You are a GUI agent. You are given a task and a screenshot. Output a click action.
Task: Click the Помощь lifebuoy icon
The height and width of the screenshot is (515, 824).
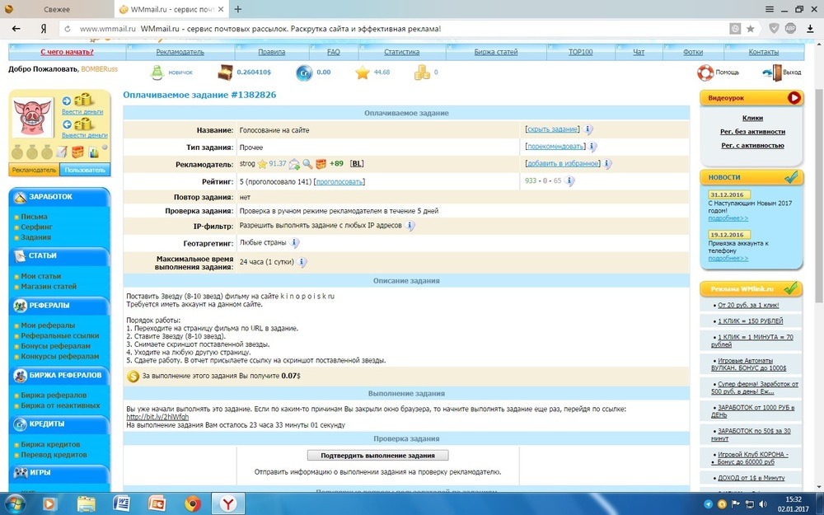click(705, 73)
